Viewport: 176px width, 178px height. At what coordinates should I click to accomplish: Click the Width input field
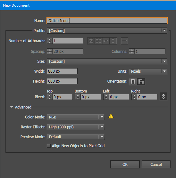pos(62,71)
